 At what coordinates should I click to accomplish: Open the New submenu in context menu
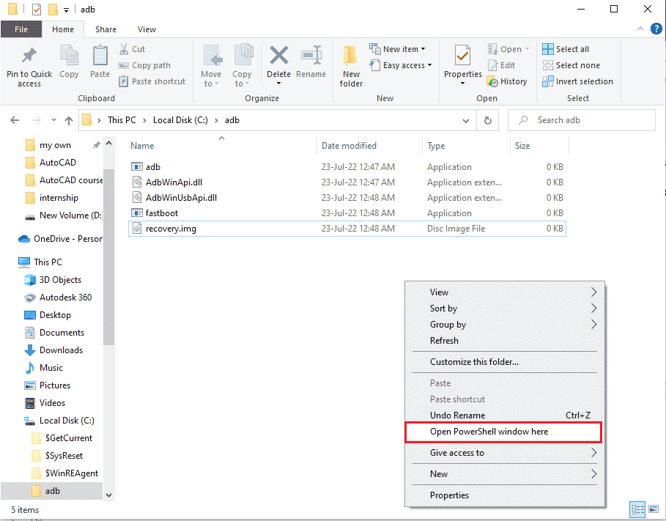point(504,474)
